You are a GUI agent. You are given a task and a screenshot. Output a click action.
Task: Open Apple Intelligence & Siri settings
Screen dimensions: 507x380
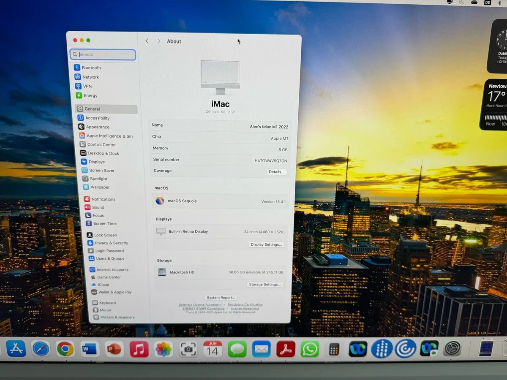pyautogui.click(x=106, y=136)
